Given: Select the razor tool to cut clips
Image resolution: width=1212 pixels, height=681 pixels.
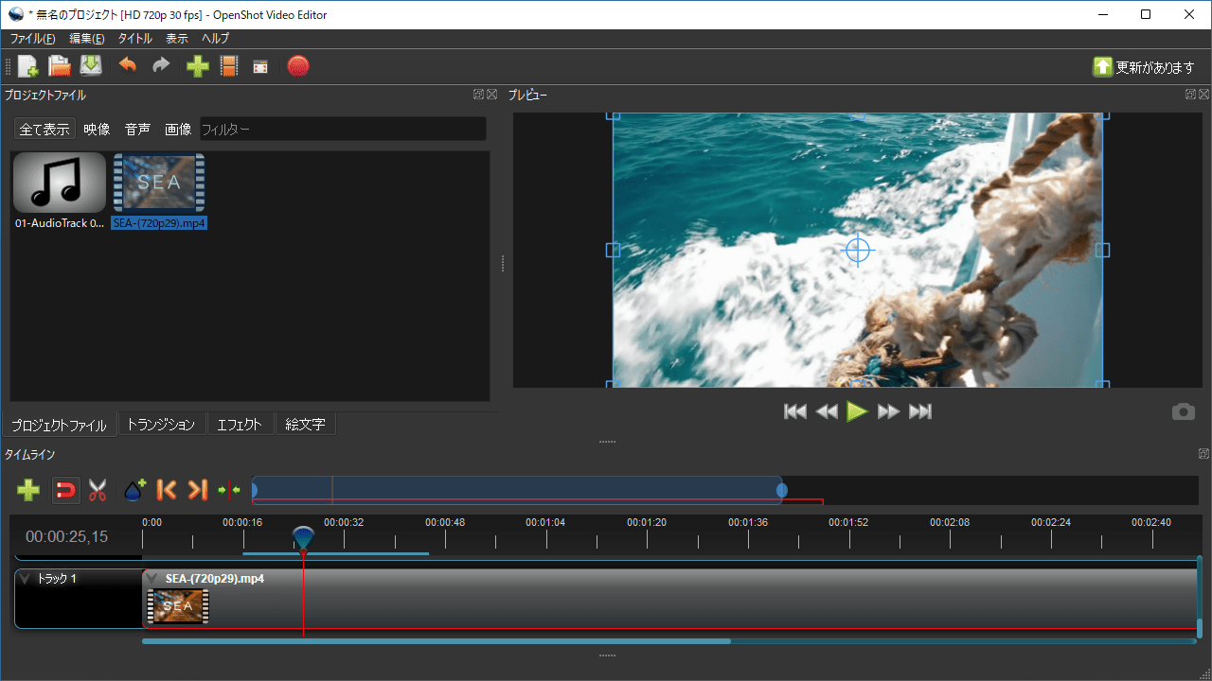Looking at the screenshot, I should coord(97,490).
